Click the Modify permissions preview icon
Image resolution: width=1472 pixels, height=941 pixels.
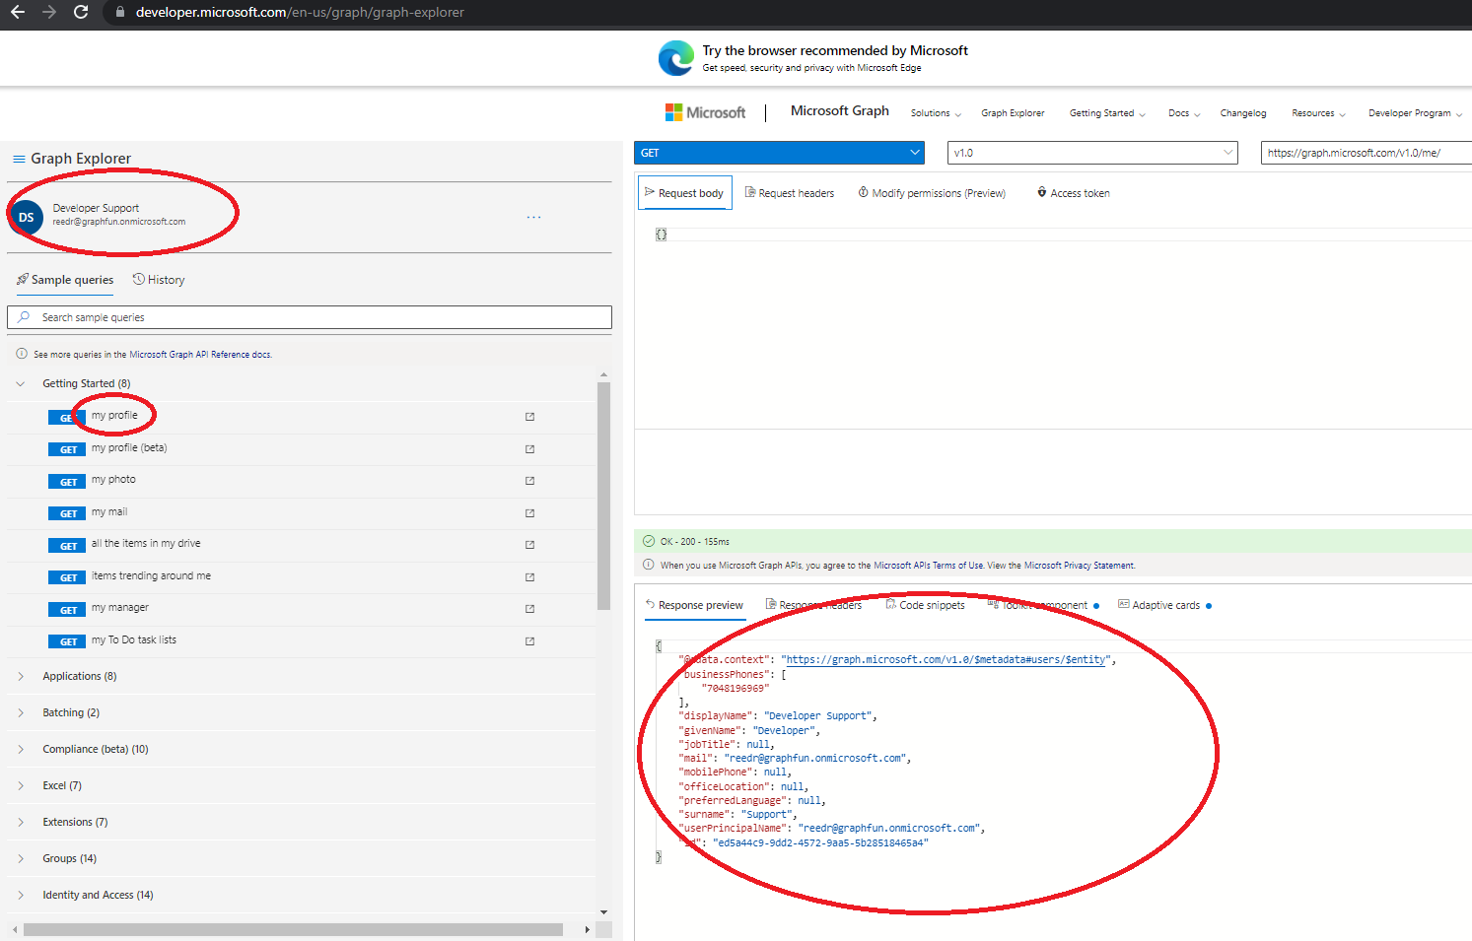click(x=863, y=192)
